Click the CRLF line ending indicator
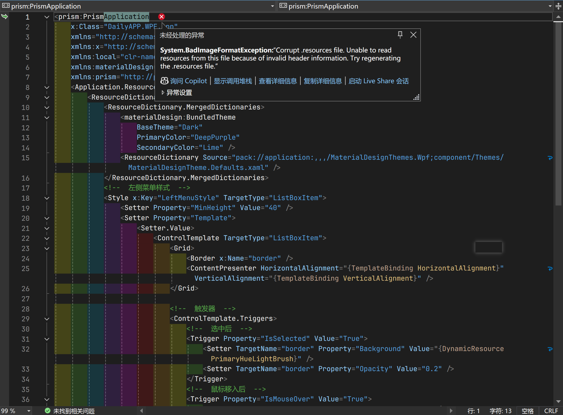 click(551, 411)
